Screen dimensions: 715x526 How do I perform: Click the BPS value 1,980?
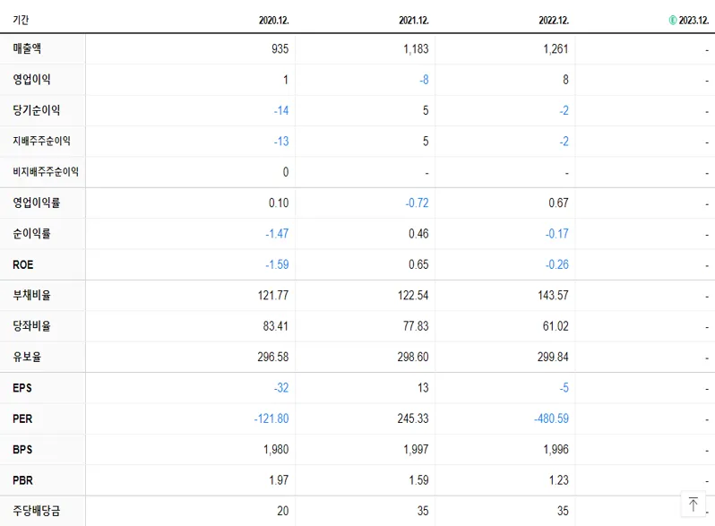click(276, 449)
